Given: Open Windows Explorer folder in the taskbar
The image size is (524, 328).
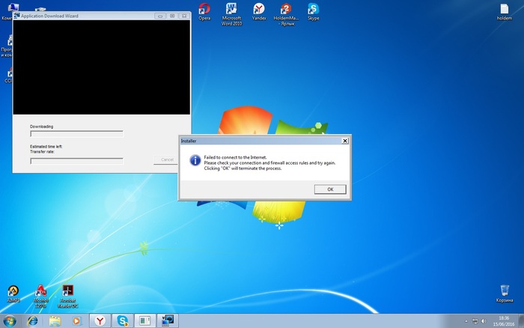Looking at the screenshot, I should point(54,321).
